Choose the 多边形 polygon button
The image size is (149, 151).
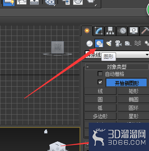(x=100, y=116)
